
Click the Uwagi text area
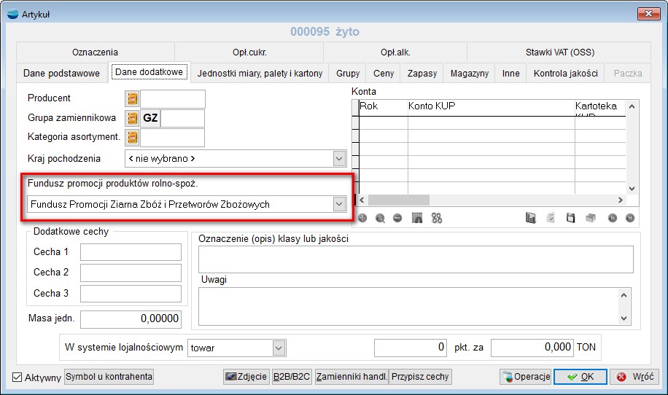coord(409,307)
